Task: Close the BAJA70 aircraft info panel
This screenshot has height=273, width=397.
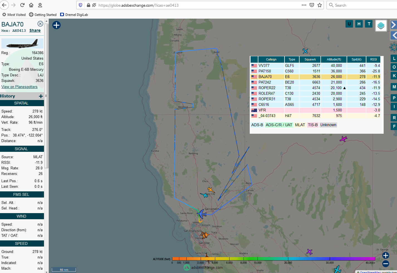Action: click(40, 24)
